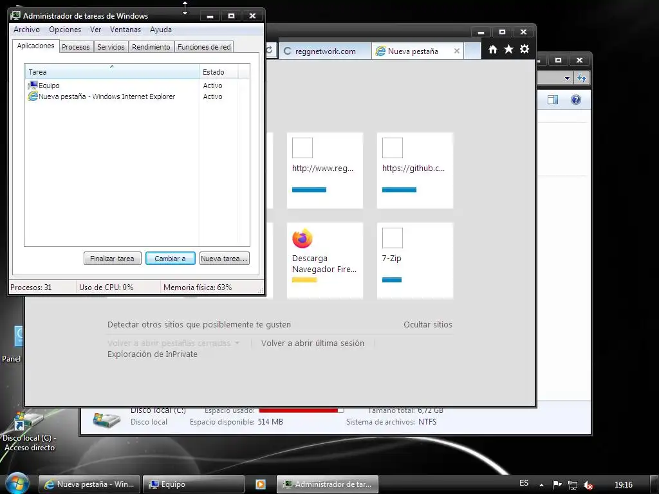Click Detectar otros sitios link

point(199,324)
